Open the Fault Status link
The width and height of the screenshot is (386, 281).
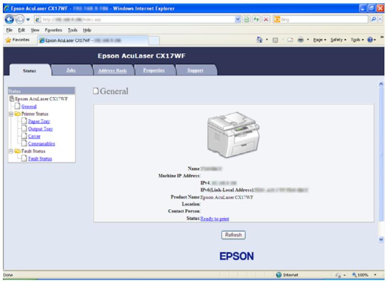click(x=40, y=159)
